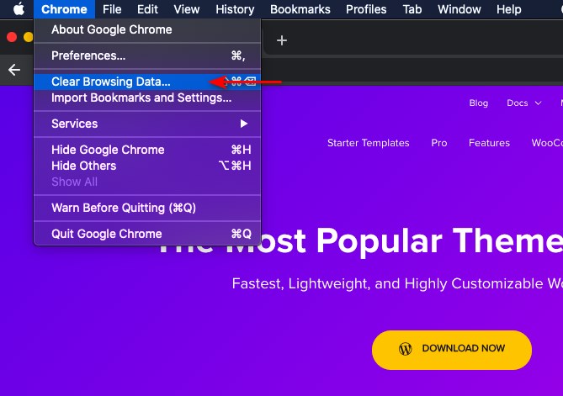
Task: Open the Blog link
Action: pos(479,103)
